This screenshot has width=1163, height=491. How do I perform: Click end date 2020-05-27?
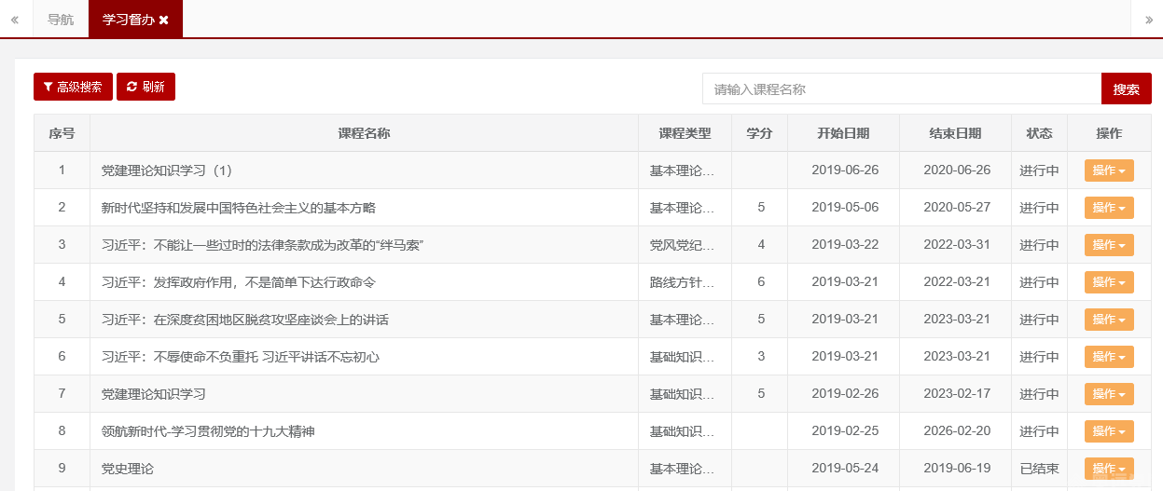coord(957,208)
